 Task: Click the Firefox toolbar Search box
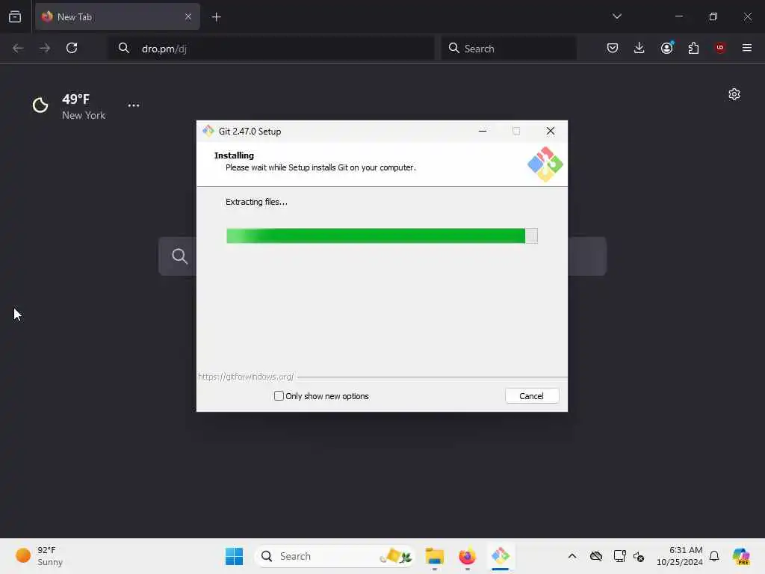coord(509,49)
